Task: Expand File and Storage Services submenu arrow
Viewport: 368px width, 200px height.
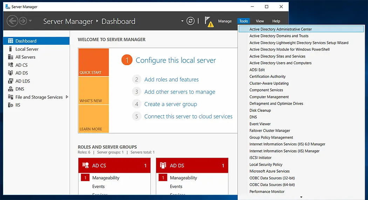Action: 67,97
